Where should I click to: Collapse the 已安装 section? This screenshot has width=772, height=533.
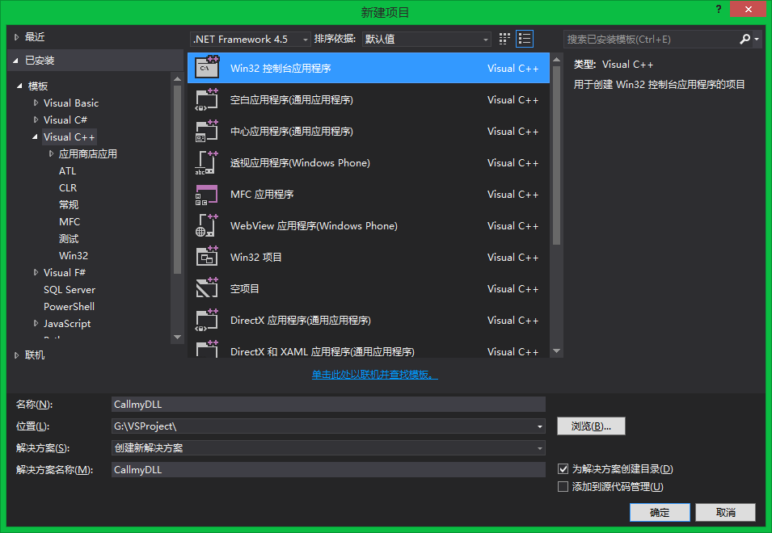15,61
